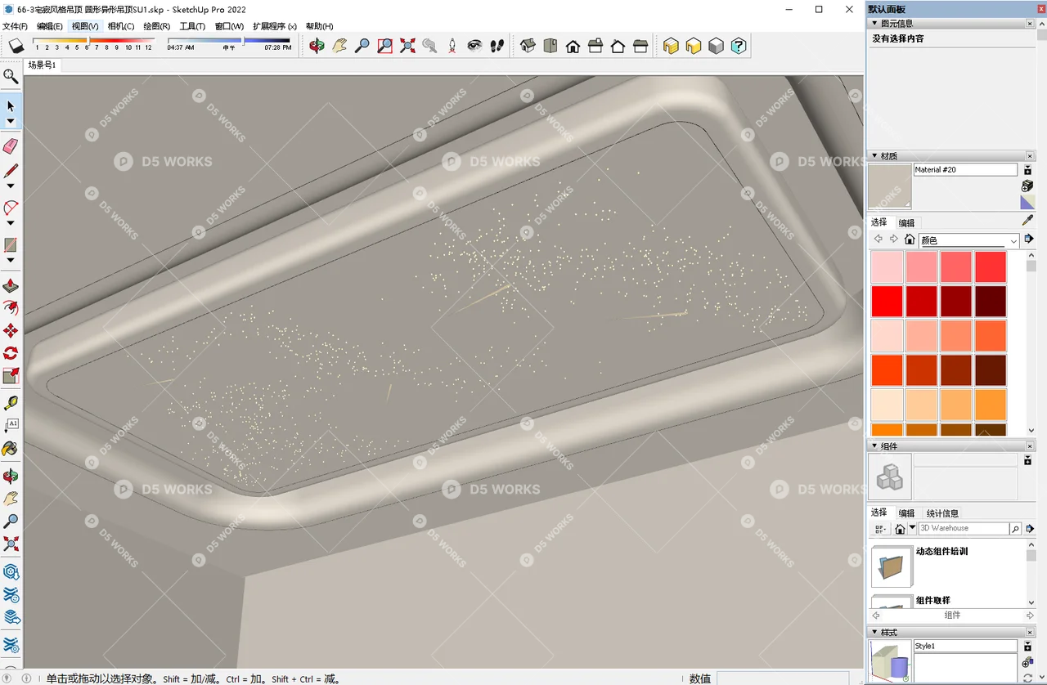Switch to the Orbit tool
The width and height of the screenshot is (1047, 685).
tap(11, 476)
